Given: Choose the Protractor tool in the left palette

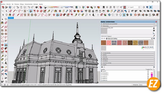Looking at the screenshot, I should click(x=3, y=59).
